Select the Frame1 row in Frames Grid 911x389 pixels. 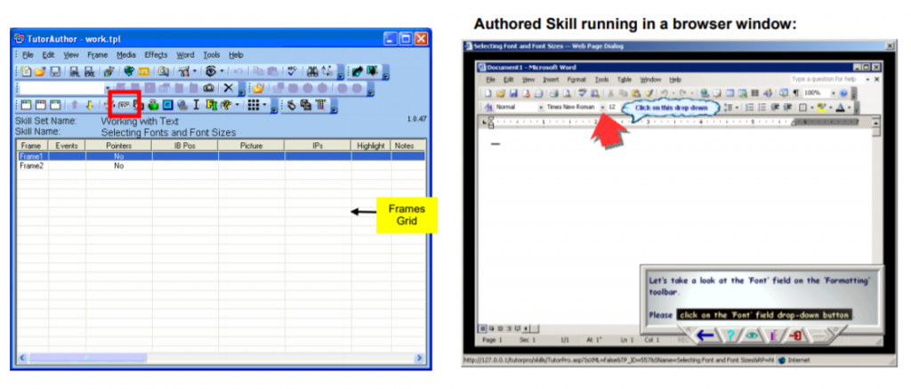[221, 156]
